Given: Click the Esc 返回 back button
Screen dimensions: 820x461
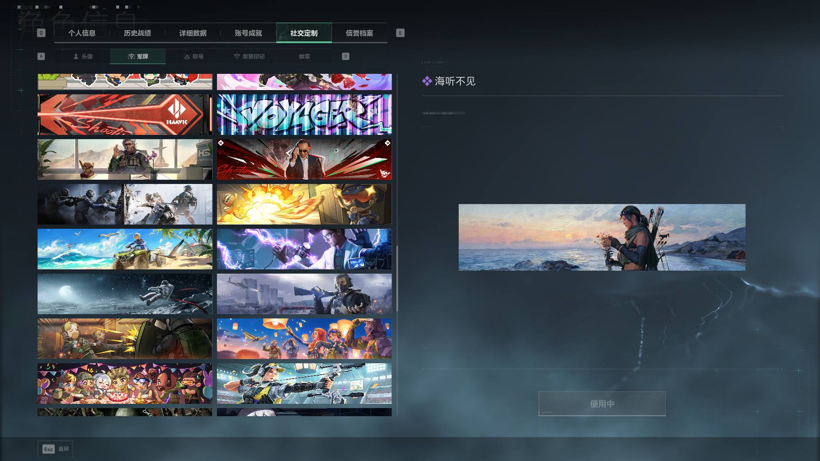Looking at the screenshot, I should (56, 449).
